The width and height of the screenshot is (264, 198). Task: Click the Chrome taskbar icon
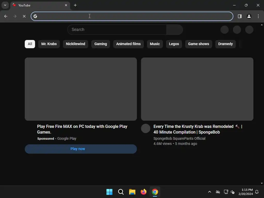pyautogui.click(x=155, y=192)
